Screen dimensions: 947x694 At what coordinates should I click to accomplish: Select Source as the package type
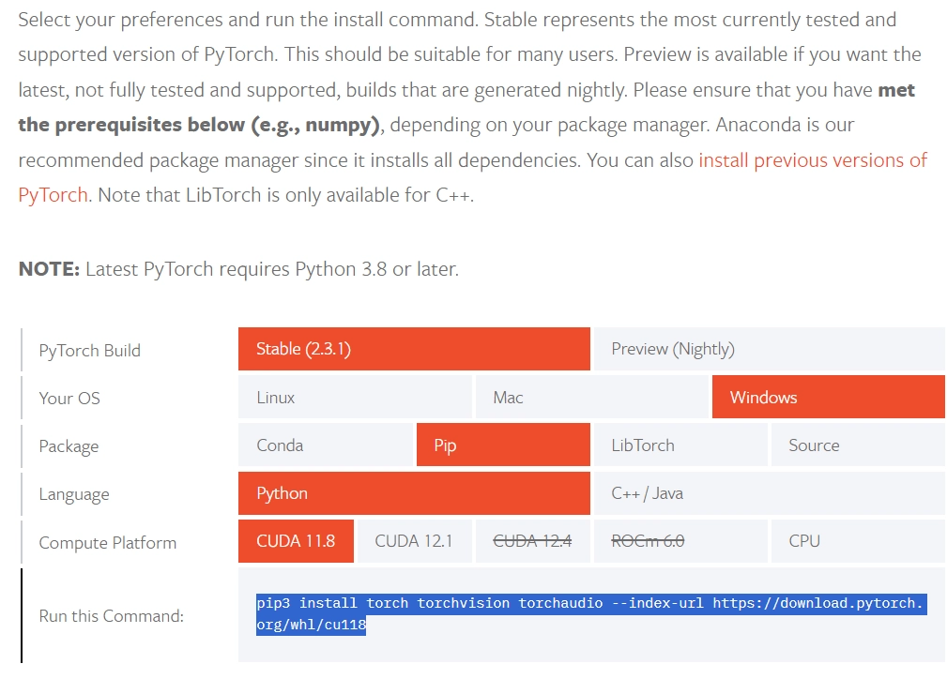857,445
